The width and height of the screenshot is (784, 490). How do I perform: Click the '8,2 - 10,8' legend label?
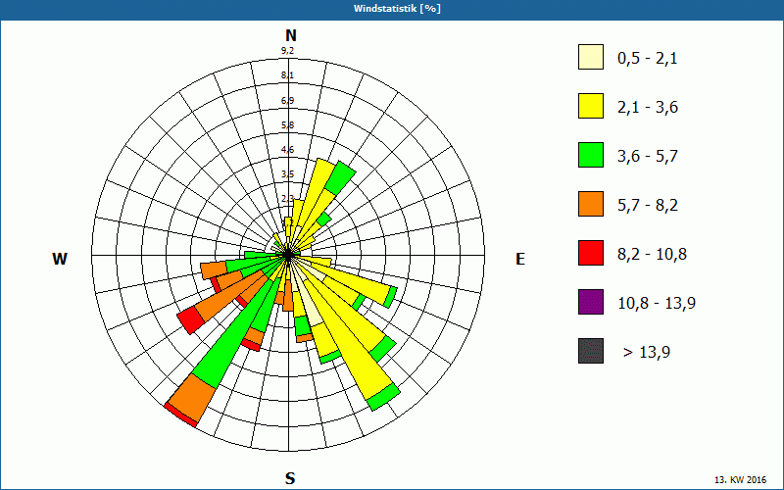click(x=652, y=255)
